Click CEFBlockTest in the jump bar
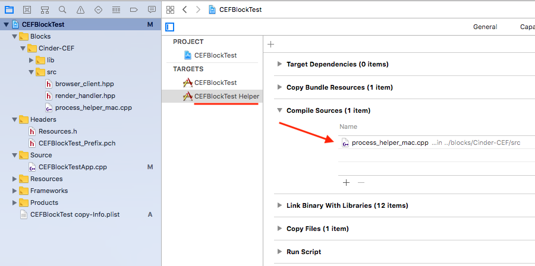 point(240,9)
